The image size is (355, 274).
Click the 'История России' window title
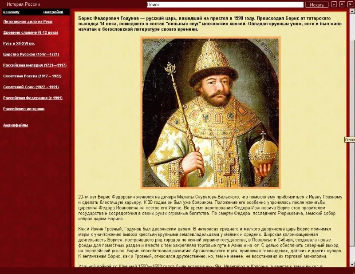click(x=23, y=4)
